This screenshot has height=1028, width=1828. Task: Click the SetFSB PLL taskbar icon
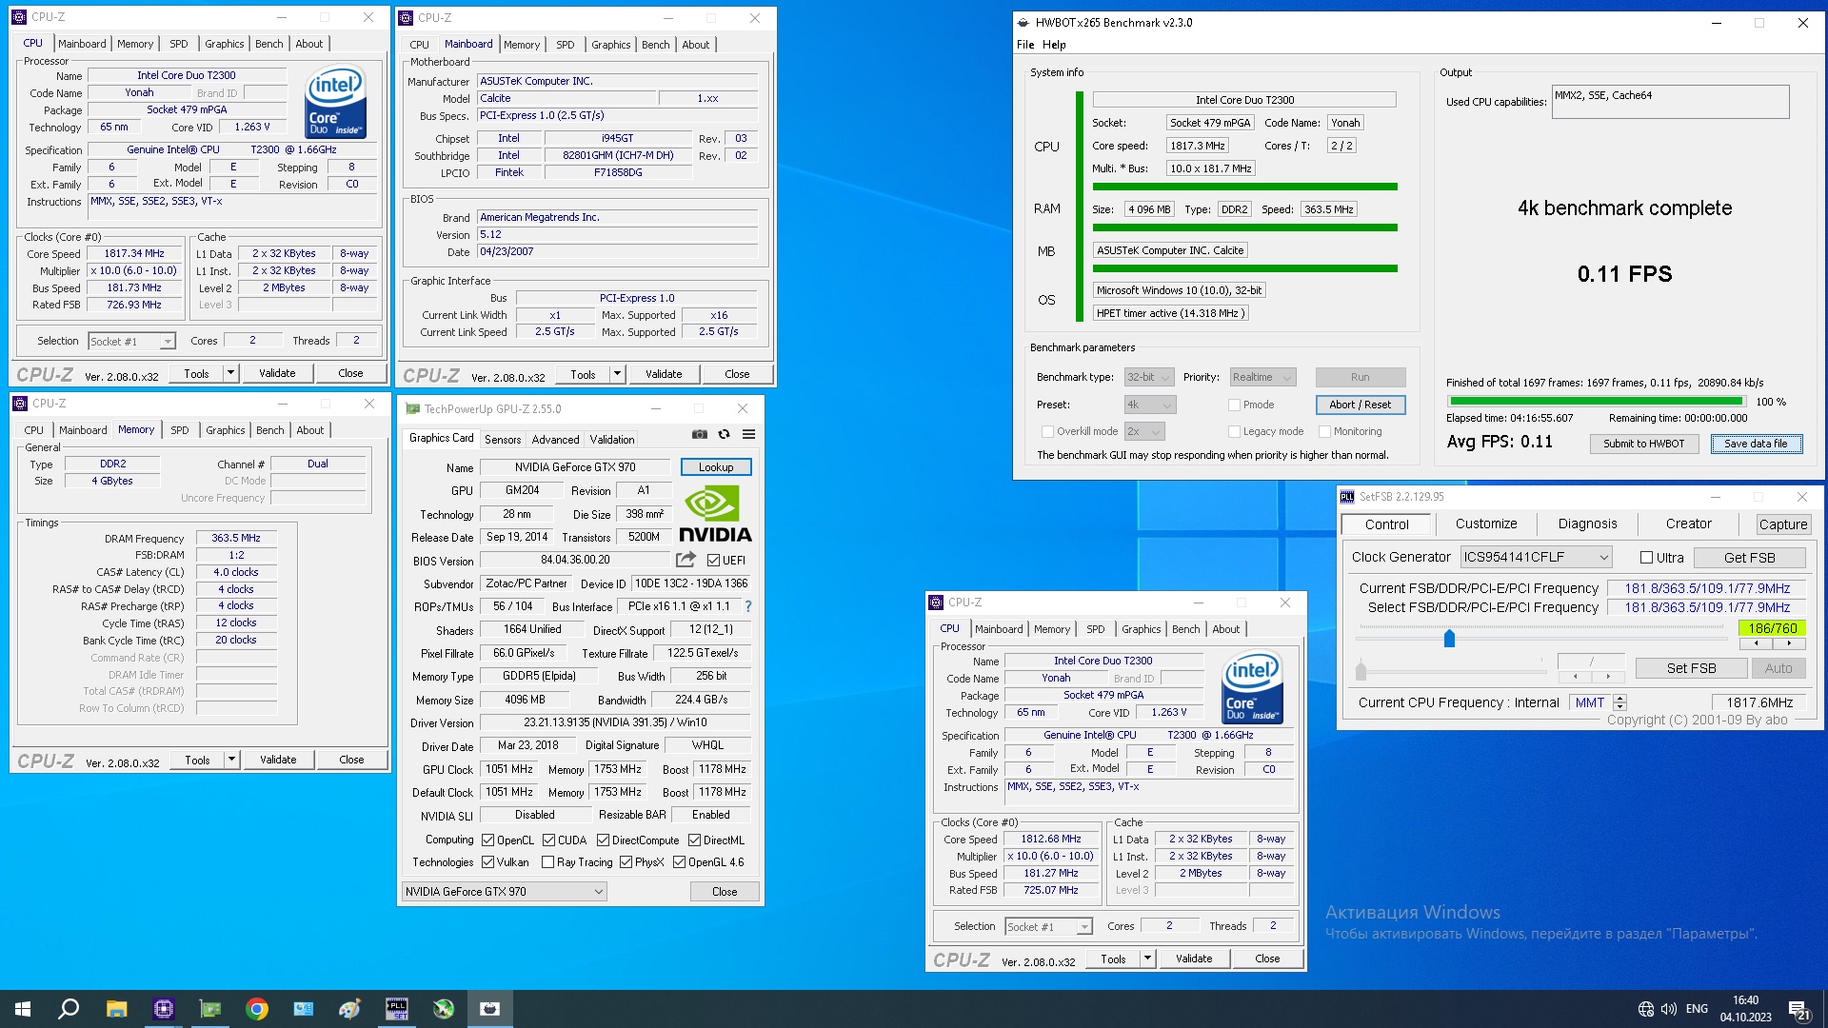click(x=396, y=1009)
